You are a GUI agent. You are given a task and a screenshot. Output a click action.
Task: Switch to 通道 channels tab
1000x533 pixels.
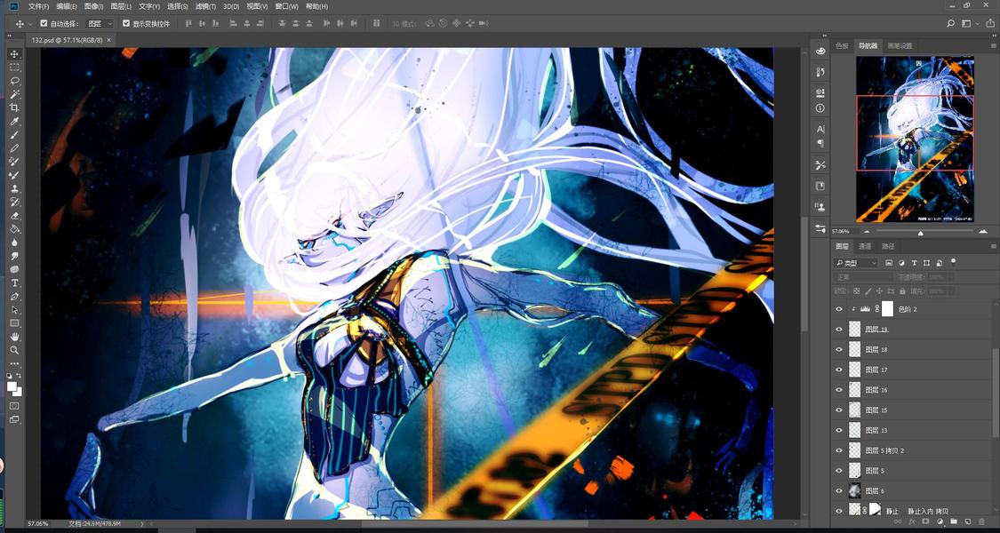864,246
